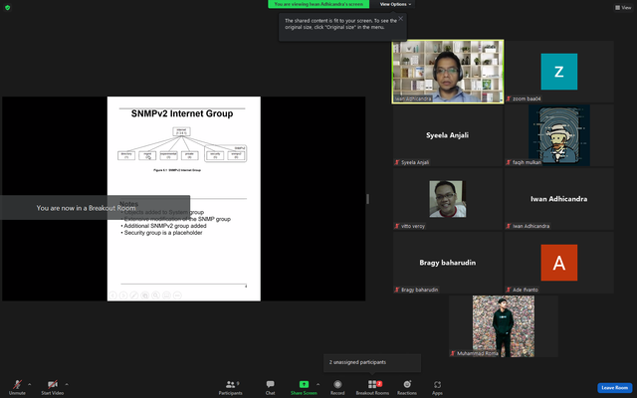Click the Record button icon
637x398 pixels.
pyautogui.click(x=337, y=384)
